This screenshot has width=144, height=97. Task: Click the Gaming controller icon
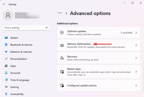coord(6,87)
